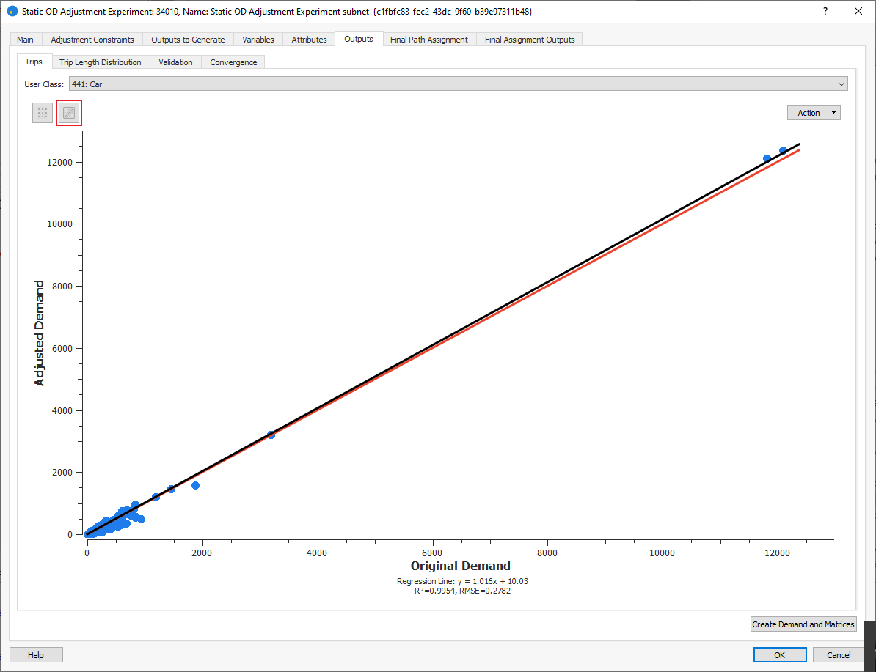Image resolution: width=876 pixels, height=672 pixels.
Task: Click the Cancel button
Action: 839,655
